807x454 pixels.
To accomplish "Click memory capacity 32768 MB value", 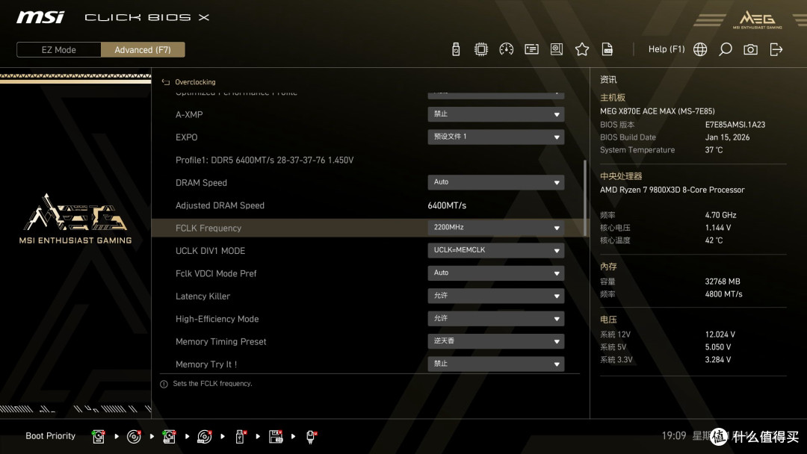I will pos(723,282).
